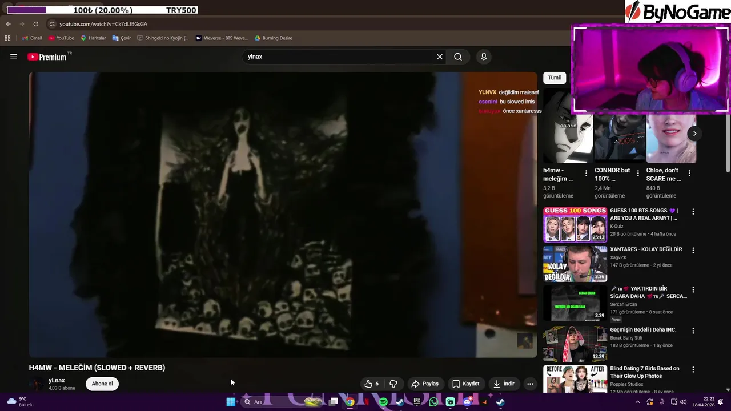731x411 pixels.
Task: Open options for Geçmişin Bedeli video
Action: click(x=693, y=331)
